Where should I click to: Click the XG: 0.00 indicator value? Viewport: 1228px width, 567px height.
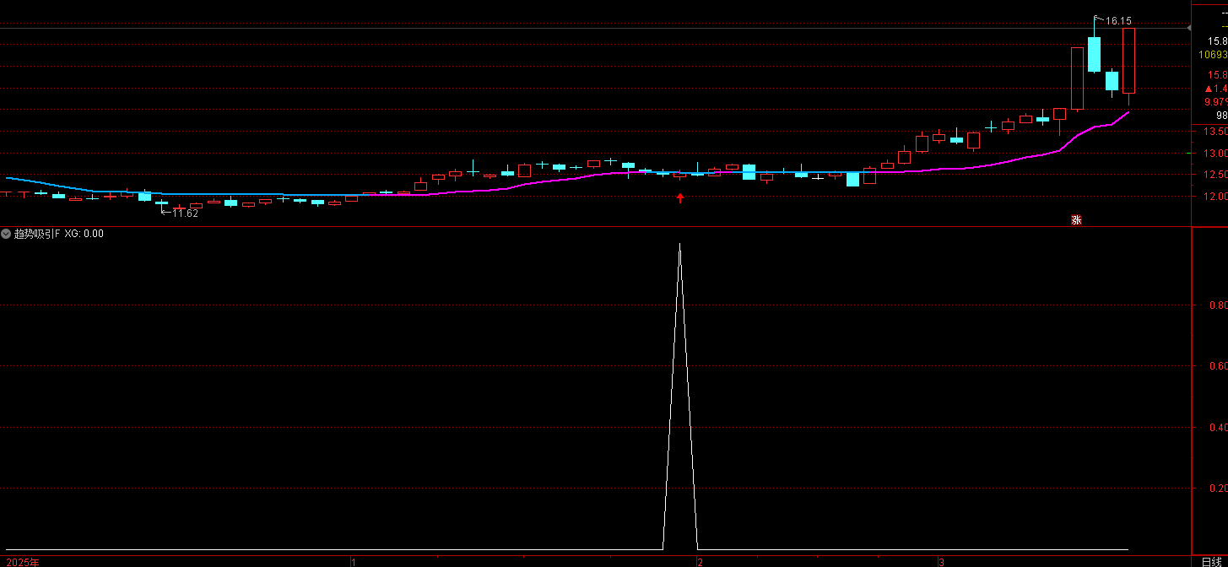tap(84, 234)
